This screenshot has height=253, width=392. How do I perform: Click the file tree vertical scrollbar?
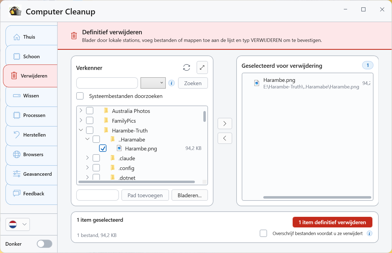coord(204,116)
